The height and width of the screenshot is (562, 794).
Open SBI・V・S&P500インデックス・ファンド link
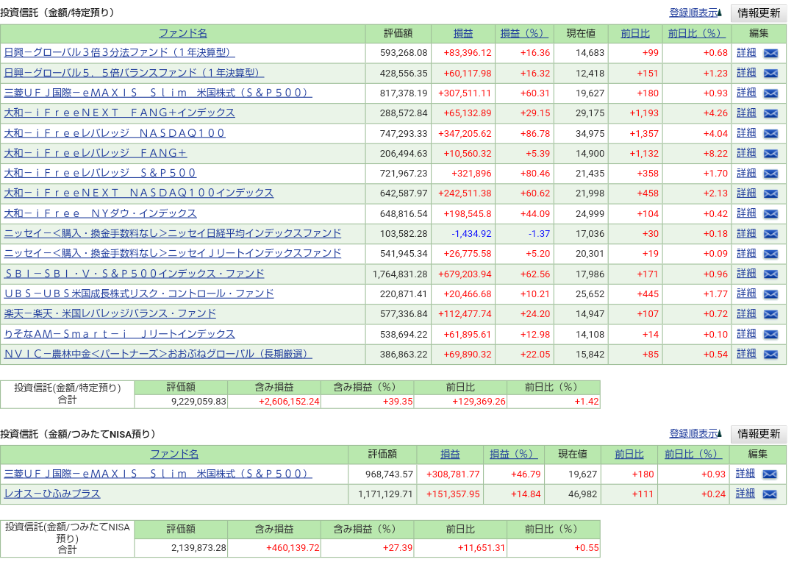[x=135, y=274]
